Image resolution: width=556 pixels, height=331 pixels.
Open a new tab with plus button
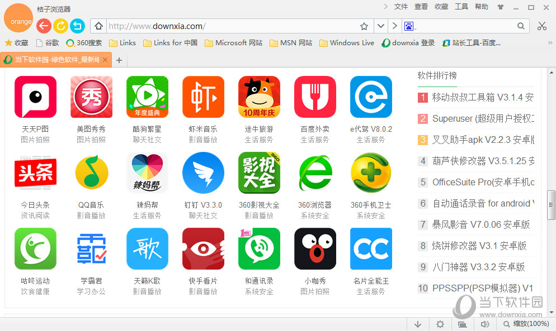(119, 60)
